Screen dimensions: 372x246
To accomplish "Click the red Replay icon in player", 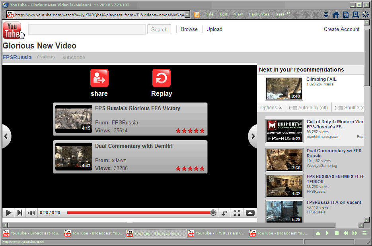I will click(162, 78).
